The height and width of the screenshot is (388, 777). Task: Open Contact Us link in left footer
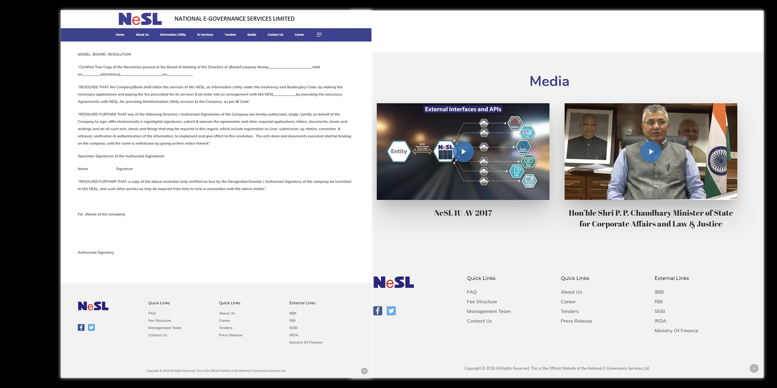(157, 335)
